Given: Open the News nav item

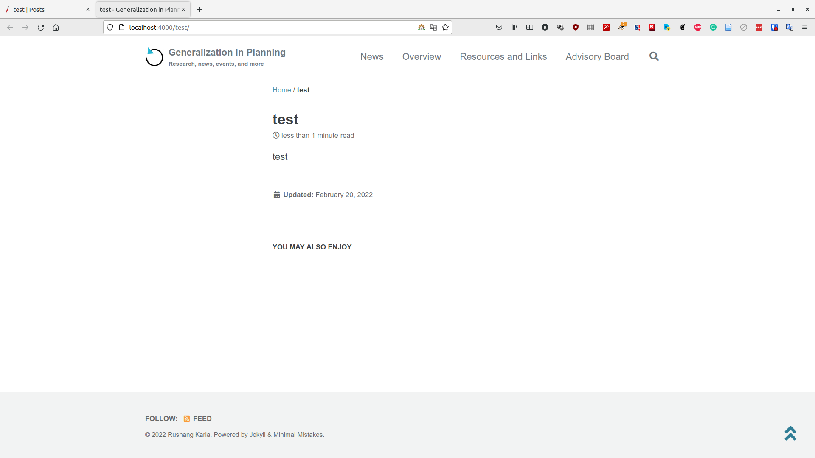Looking at the screenshot, I should (372, 56).
